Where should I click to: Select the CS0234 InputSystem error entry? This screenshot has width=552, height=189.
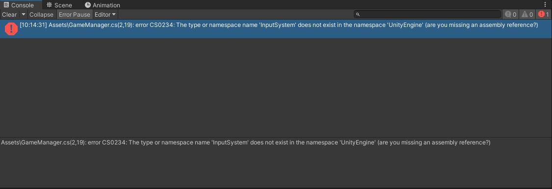coord(276,29)
